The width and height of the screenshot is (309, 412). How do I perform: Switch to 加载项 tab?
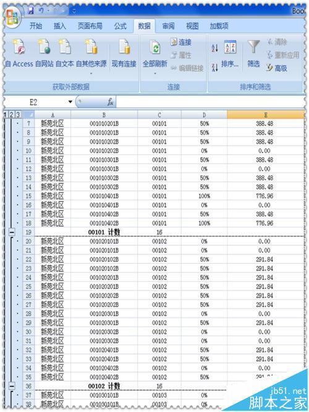pos(219,26)
